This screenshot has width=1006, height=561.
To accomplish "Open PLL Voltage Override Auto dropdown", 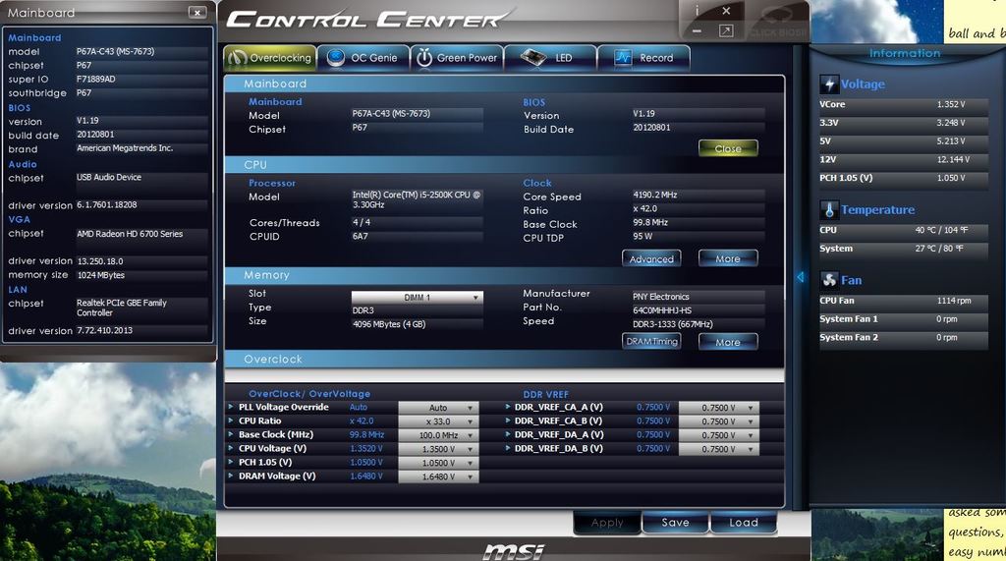I will coord(438,408).
